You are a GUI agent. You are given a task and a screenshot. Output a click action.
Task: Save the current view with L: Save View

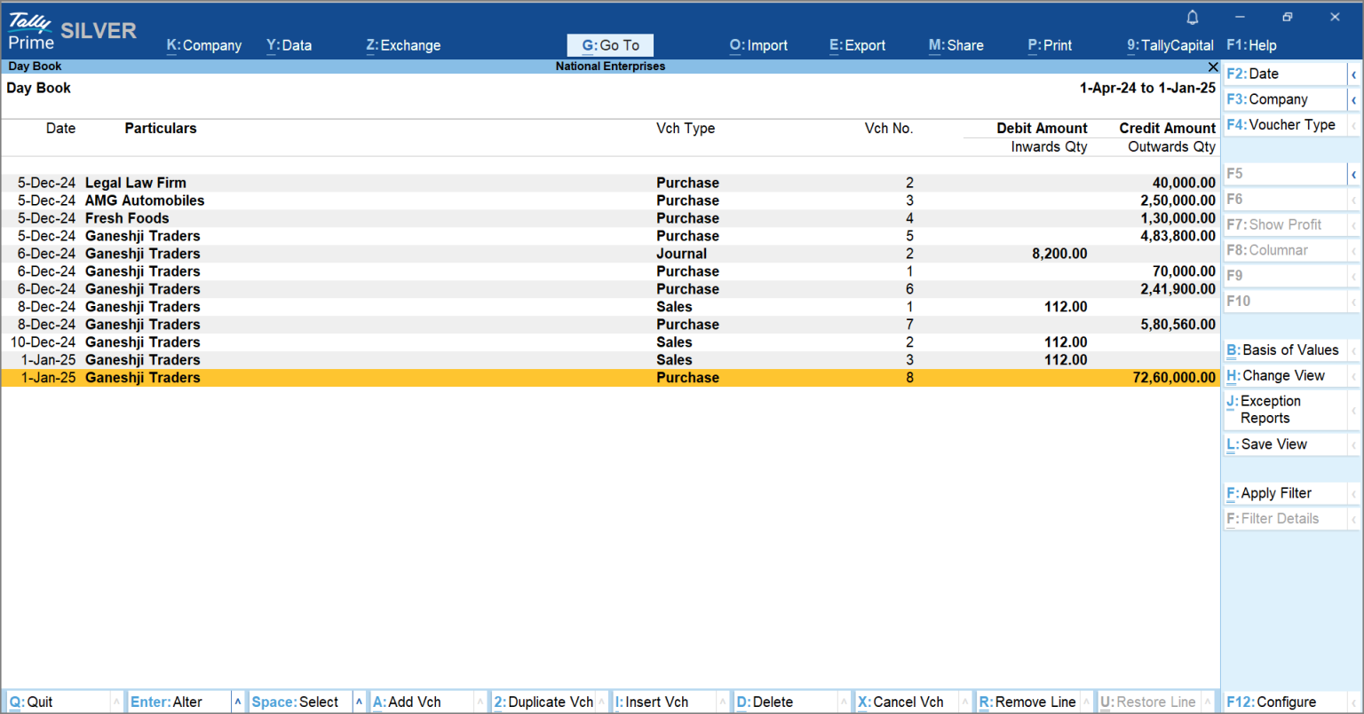tap(1266, 443)
